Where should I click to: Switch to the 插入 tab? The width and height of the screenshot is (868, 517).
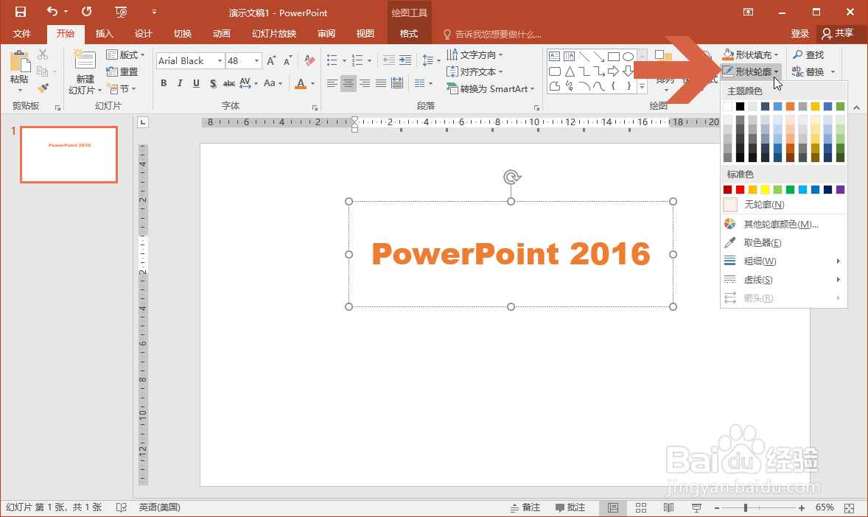point(104,34)
